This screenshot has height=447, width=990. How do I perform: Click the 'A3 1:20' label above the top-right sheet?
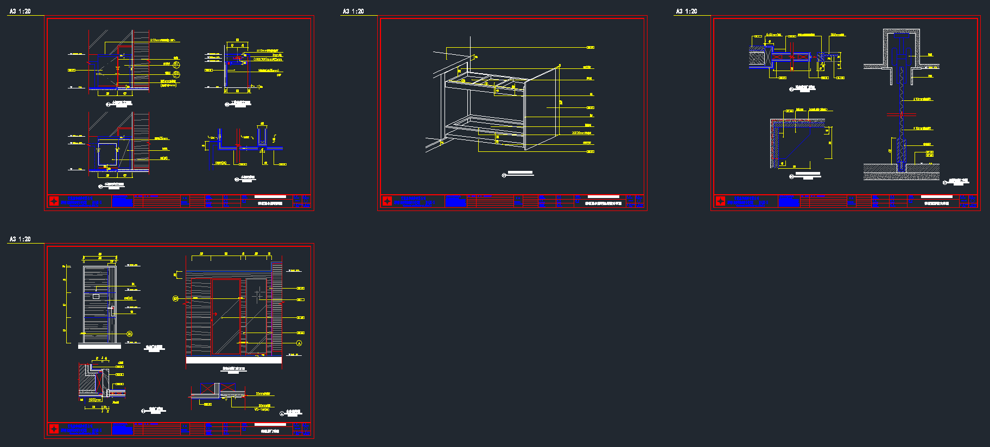click(x=687, y=11)
